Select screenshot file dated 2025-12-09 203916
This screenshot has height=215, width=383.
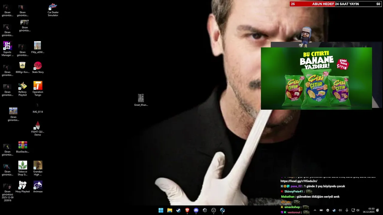click(7, 193)
